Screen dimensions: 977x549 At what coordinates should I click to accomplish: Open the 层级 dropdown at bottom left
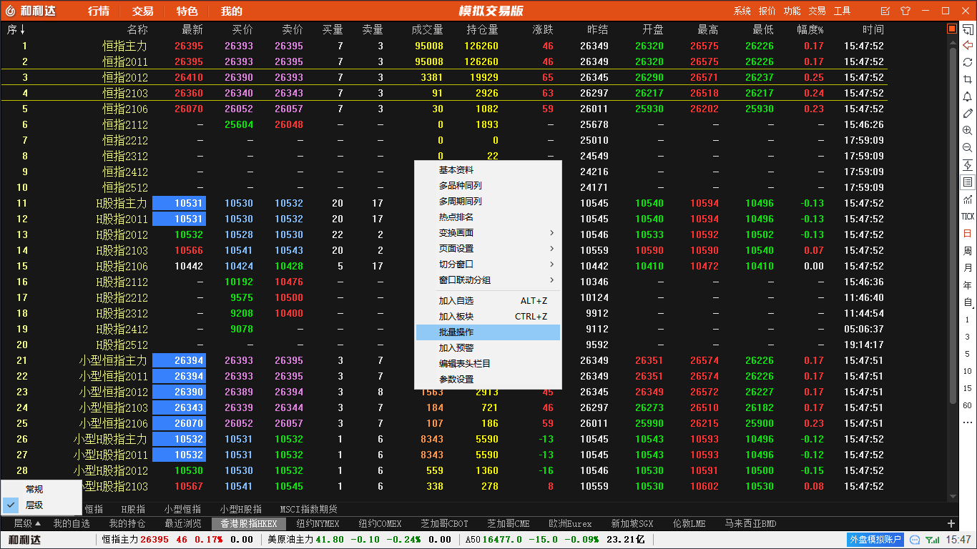click(x=27, y=524)
